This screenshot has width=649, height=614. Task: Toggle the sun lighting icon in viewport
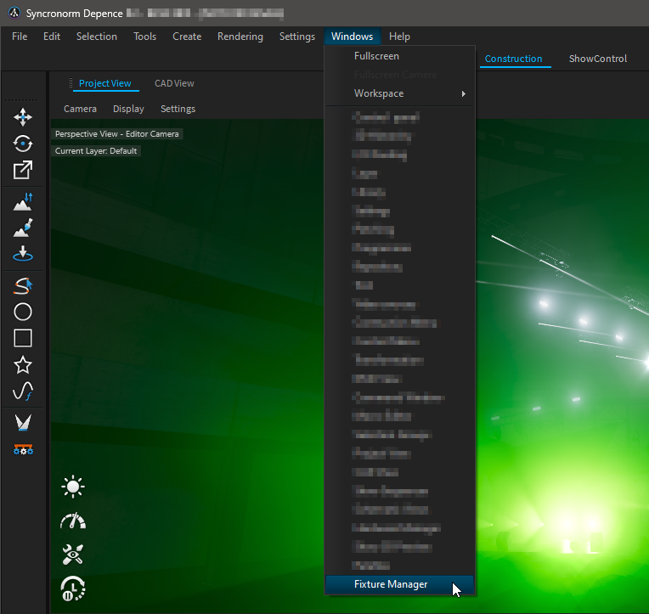pos(73,487)
